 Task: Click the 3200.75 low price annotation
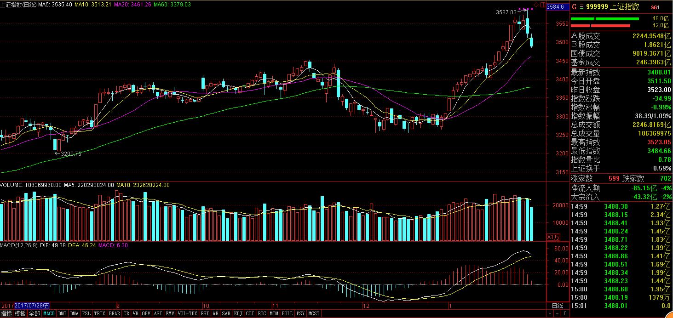(x=71, y=154)
